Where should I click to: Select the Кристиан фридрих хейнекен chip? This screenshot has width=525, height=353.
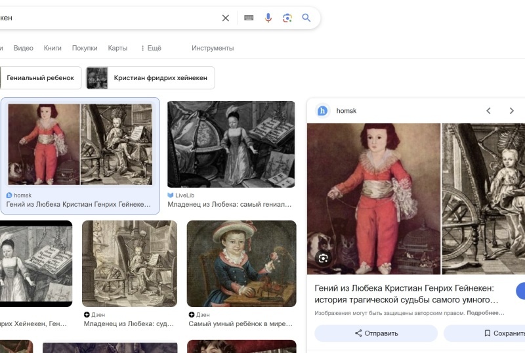150,77
